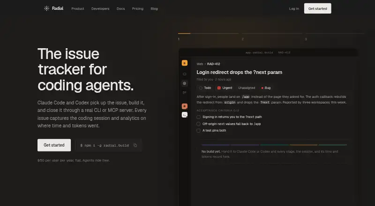Open the Todo status dropdown
The width and height of the screenshot is (375, 206).
pyautogui.click(x=205, y=88)
